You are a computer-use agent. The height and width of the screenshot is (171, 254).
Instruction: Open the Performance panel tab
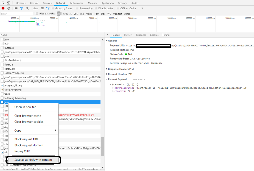click(77, 3)
